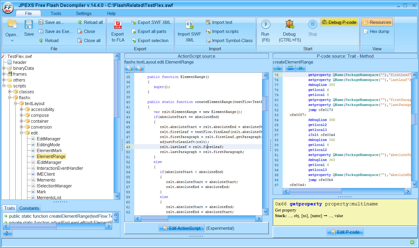The width and height of the screenshot is (419, 248).
Task: Open the Help ribbon tab
Action: pyautogui.click(x=111, y=14)
